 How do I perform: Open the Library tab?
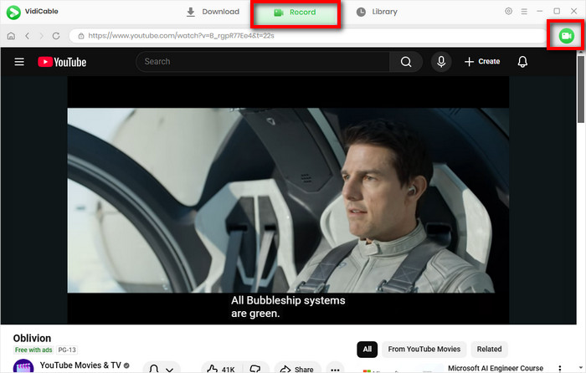coord(377,12)
